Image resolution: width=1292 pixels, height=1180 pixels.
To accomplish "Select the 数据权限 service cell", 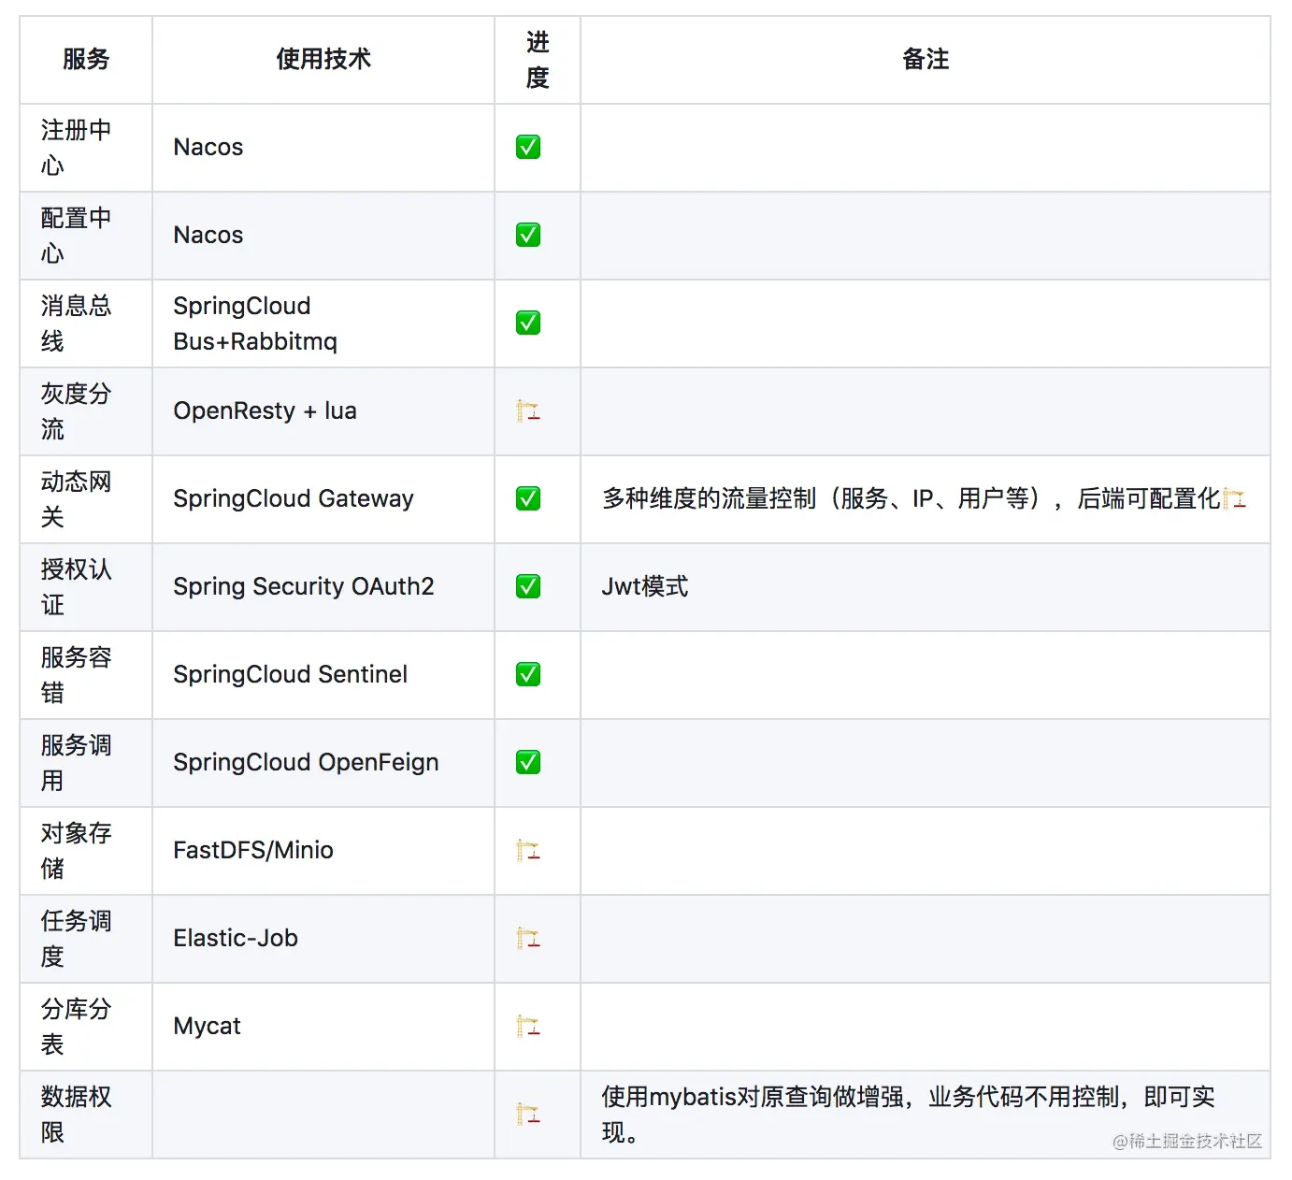I will click(86, 1114).
